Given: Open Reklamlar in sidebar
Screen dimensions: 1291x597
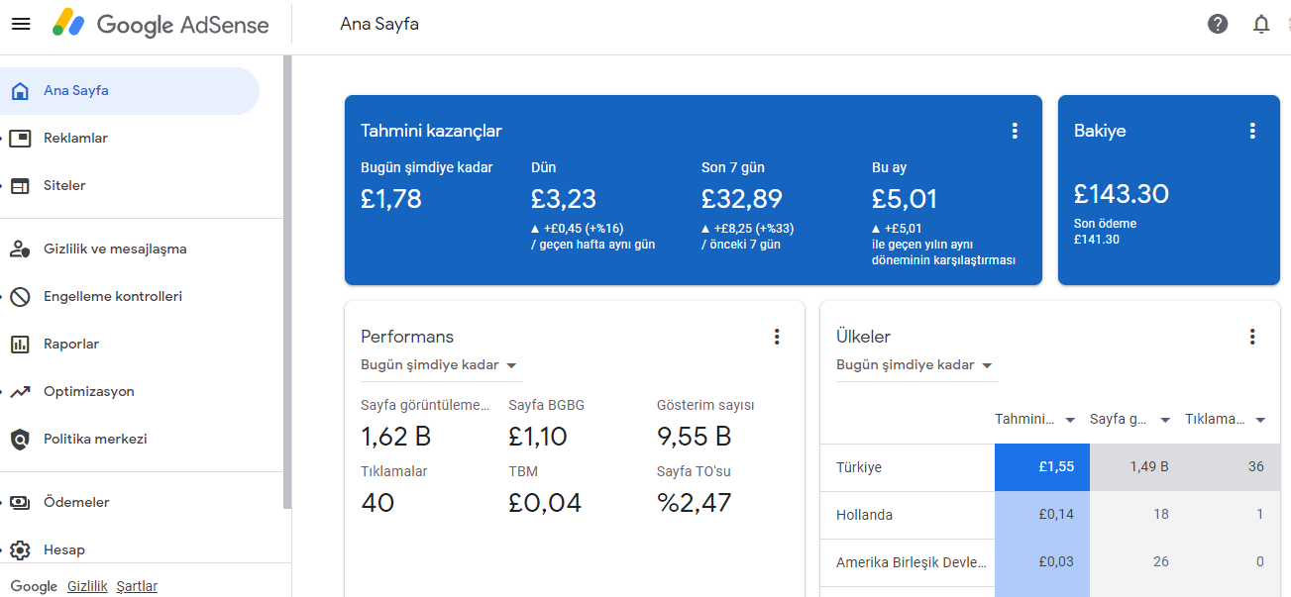Looking at the screenshot, I should (x=75, y=139).
